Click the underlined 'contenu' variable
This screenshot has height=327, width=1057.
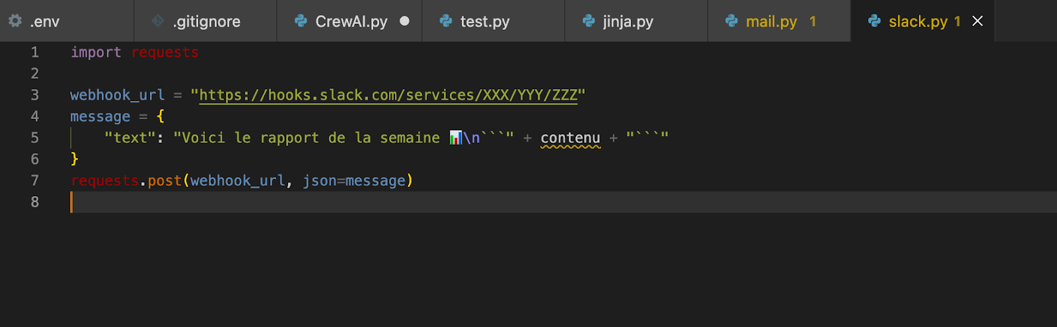click(570, 138)
